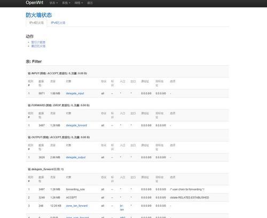The image size is (267, 218).
Task: Click the 重启防火墙 action link
Action: (38, 46)
